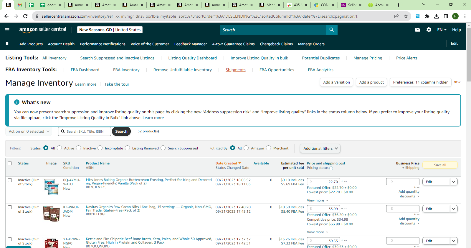Image resolution: width=471 pixels, height=248 pixels.
Task: Close the 405 browser tab
Action: pos(306,5)
